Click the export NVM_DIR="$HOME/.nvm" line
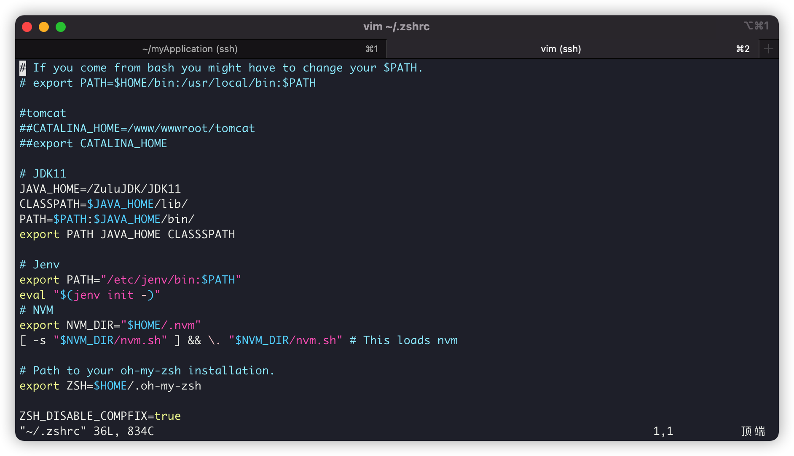Screen dimensions: 794x456 click(110, 325)
